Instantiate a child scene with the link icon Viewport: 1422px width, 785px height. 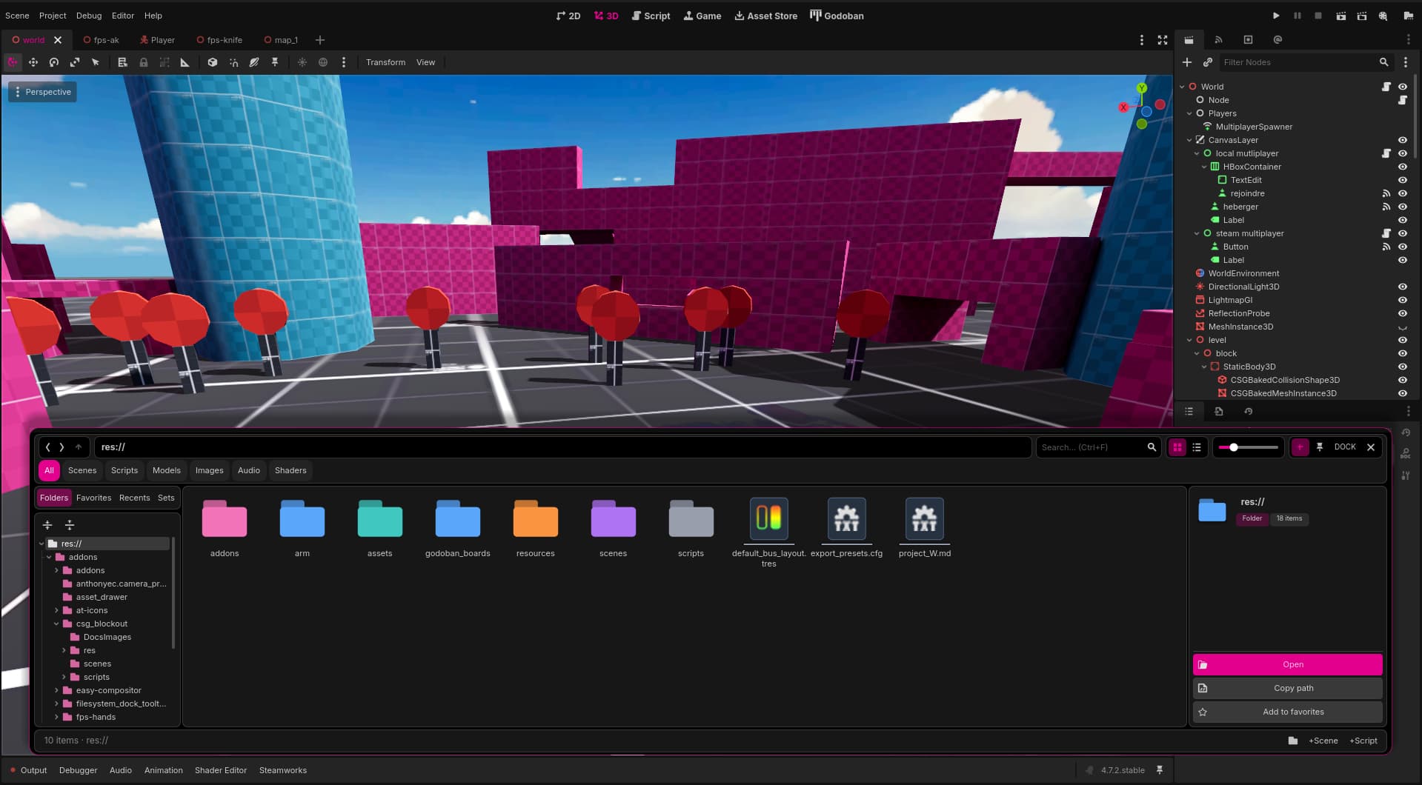coord(1208,62)
